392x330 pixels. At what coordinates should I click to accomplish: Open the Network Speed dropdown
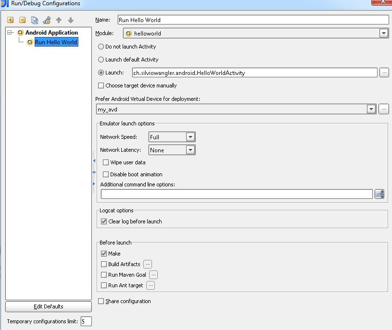pyautogui.click(x=190, y=137)
